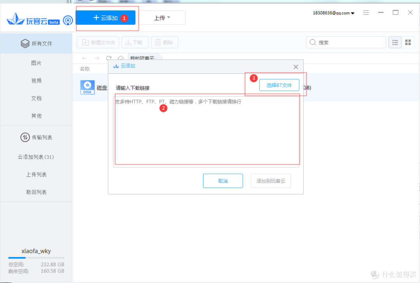Click the 玩客云 logo

32,19
